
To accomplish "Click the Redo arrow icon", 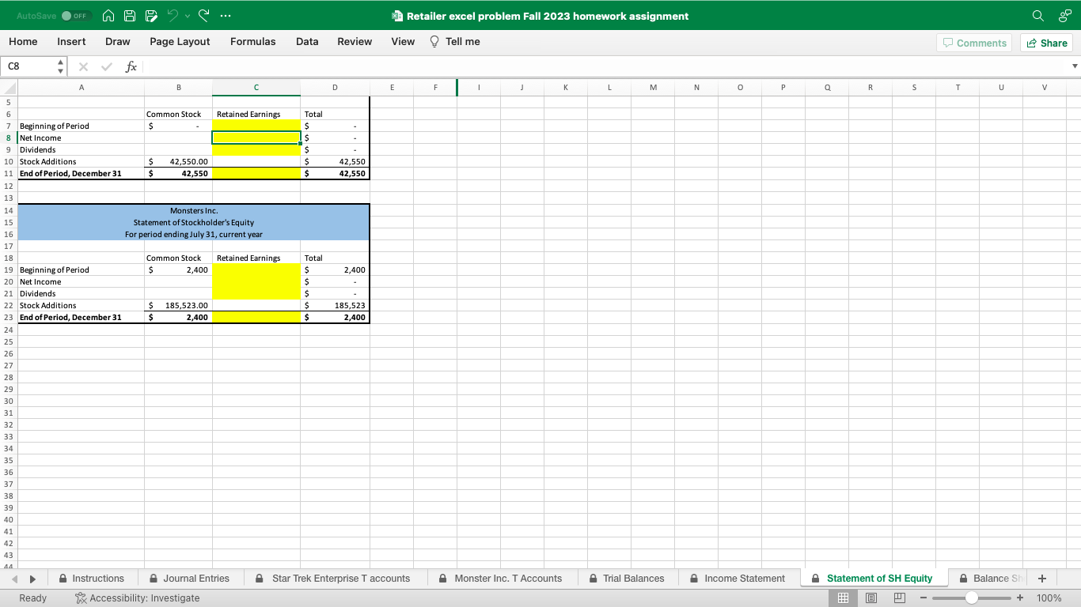I will click(x=203, y=16).
